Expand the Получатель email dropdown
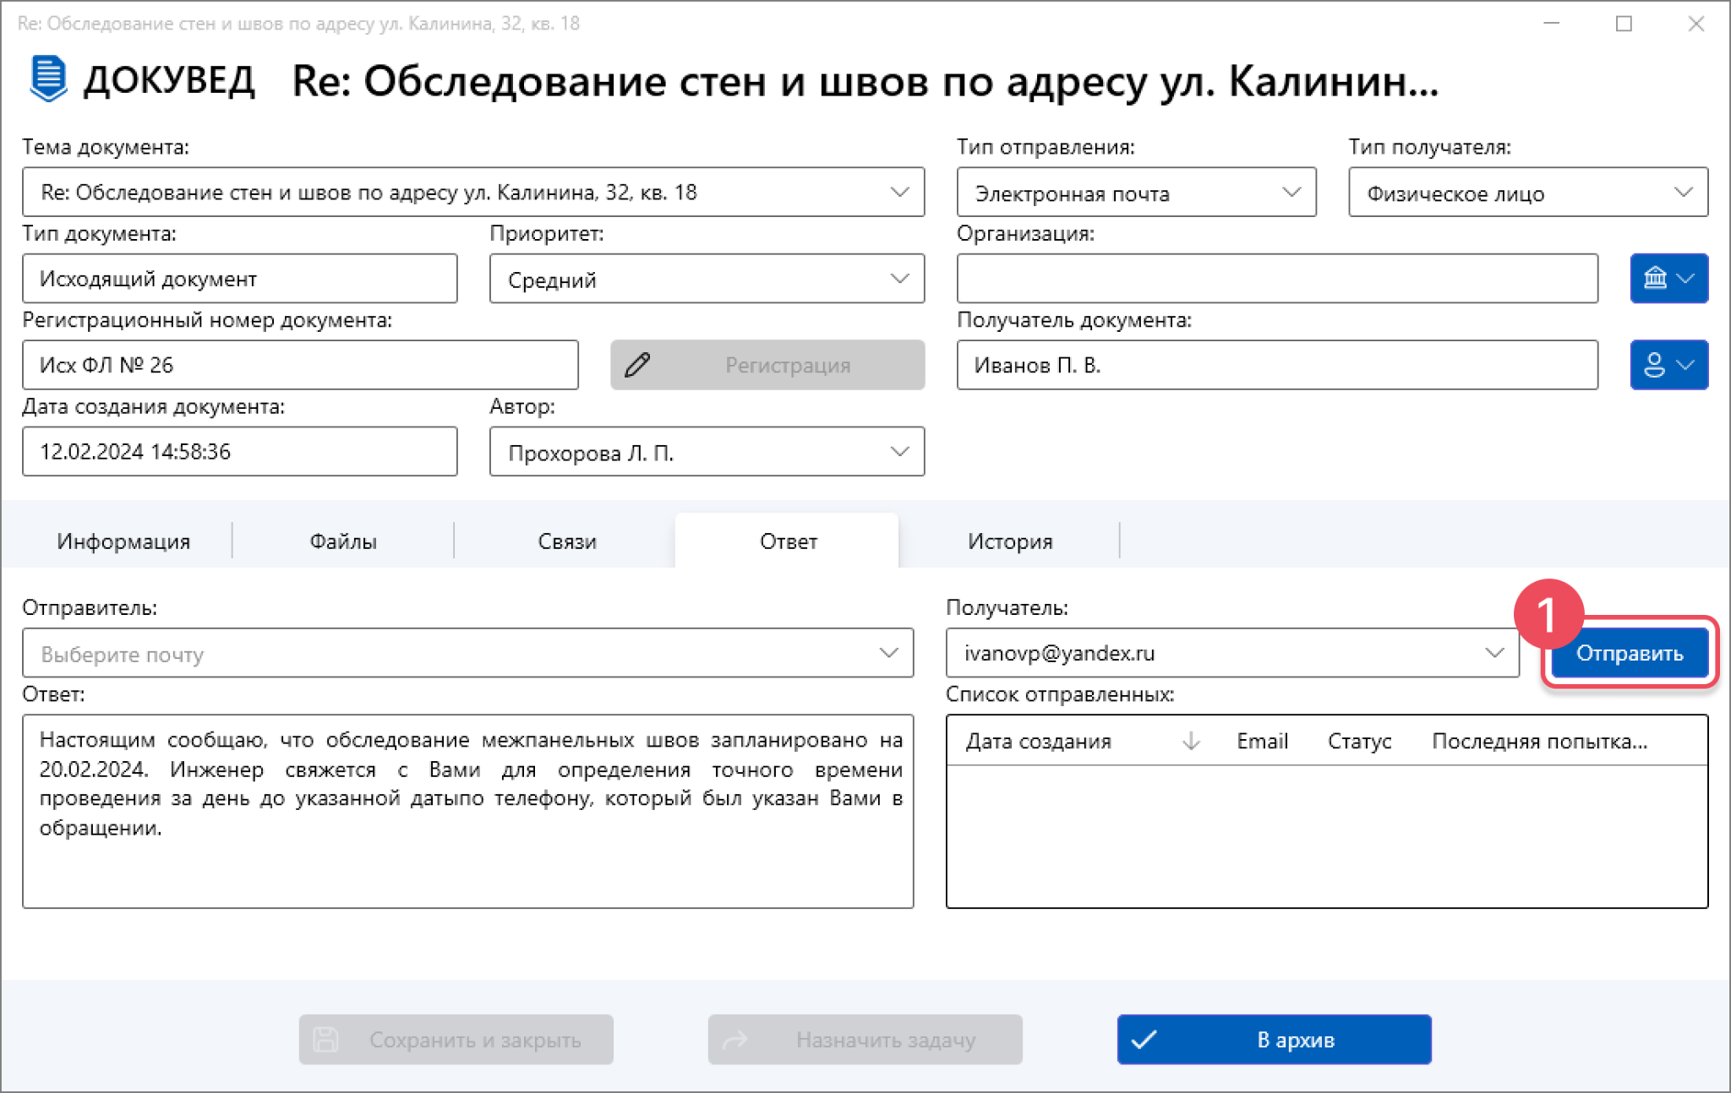The image size is (1731, 1093). (x=1494, y=652)
